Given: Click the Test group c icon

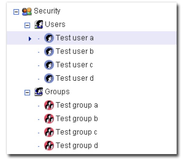Looking at the screenshot, I should click(49, 132).
